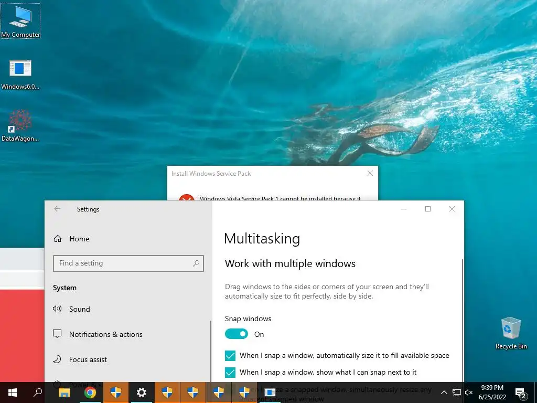This screenshot has height=403, width=537.
Task: Click the Notifications & actions sidebar icon
Action: [x=57, y=334]
